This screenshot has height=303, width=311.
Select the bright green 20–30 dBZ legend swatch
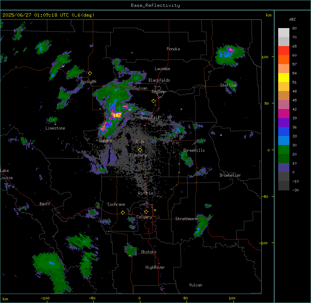284,150
